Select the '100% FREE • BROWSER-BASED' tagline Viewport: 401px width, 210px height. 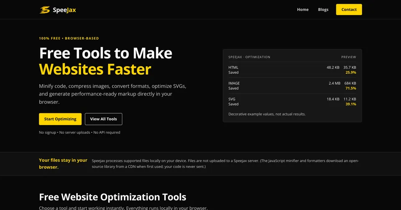click(69, 38)
